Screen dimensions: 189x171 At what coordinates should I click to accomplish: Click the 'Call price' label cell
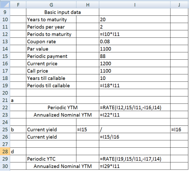pyautogui.click(x=51, y=71)
